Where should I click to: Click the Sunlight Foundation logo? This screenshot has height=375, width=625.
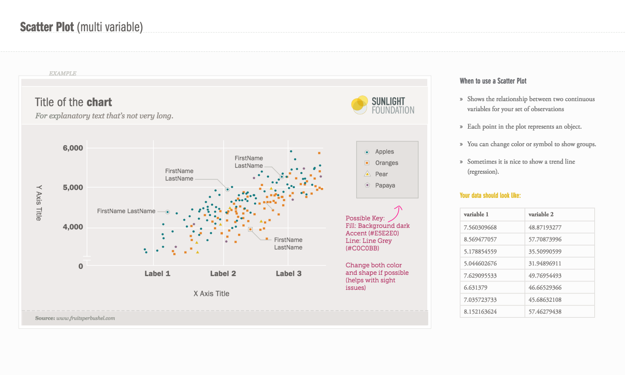click(x=383, y=105)
